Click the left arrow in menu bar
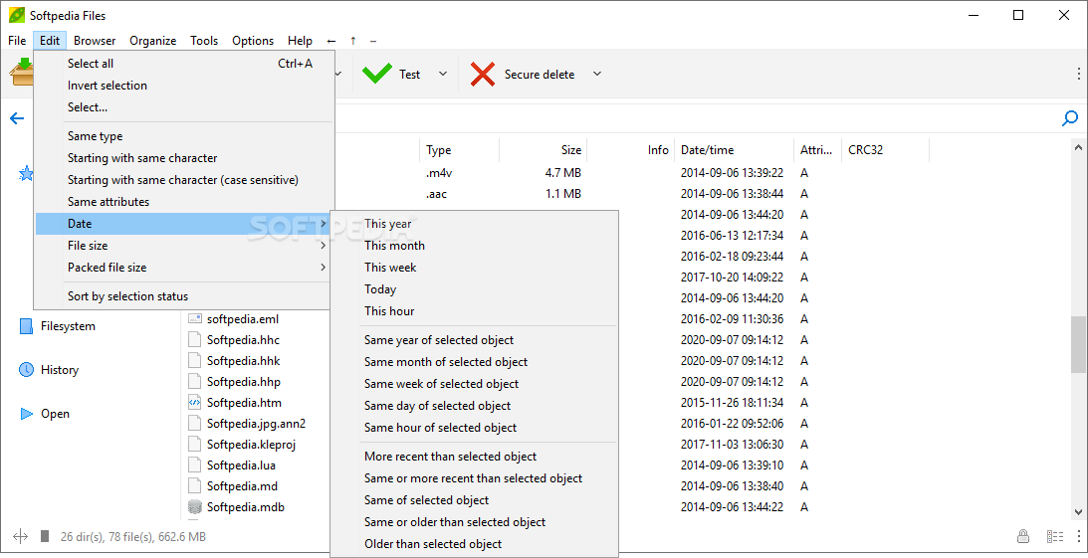This screenshot has height=558, width=1088. click(x=331, y=41)
